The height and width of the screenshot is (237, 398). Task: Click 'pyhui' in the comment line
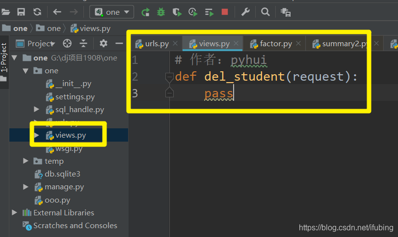(x=249, y=60)
